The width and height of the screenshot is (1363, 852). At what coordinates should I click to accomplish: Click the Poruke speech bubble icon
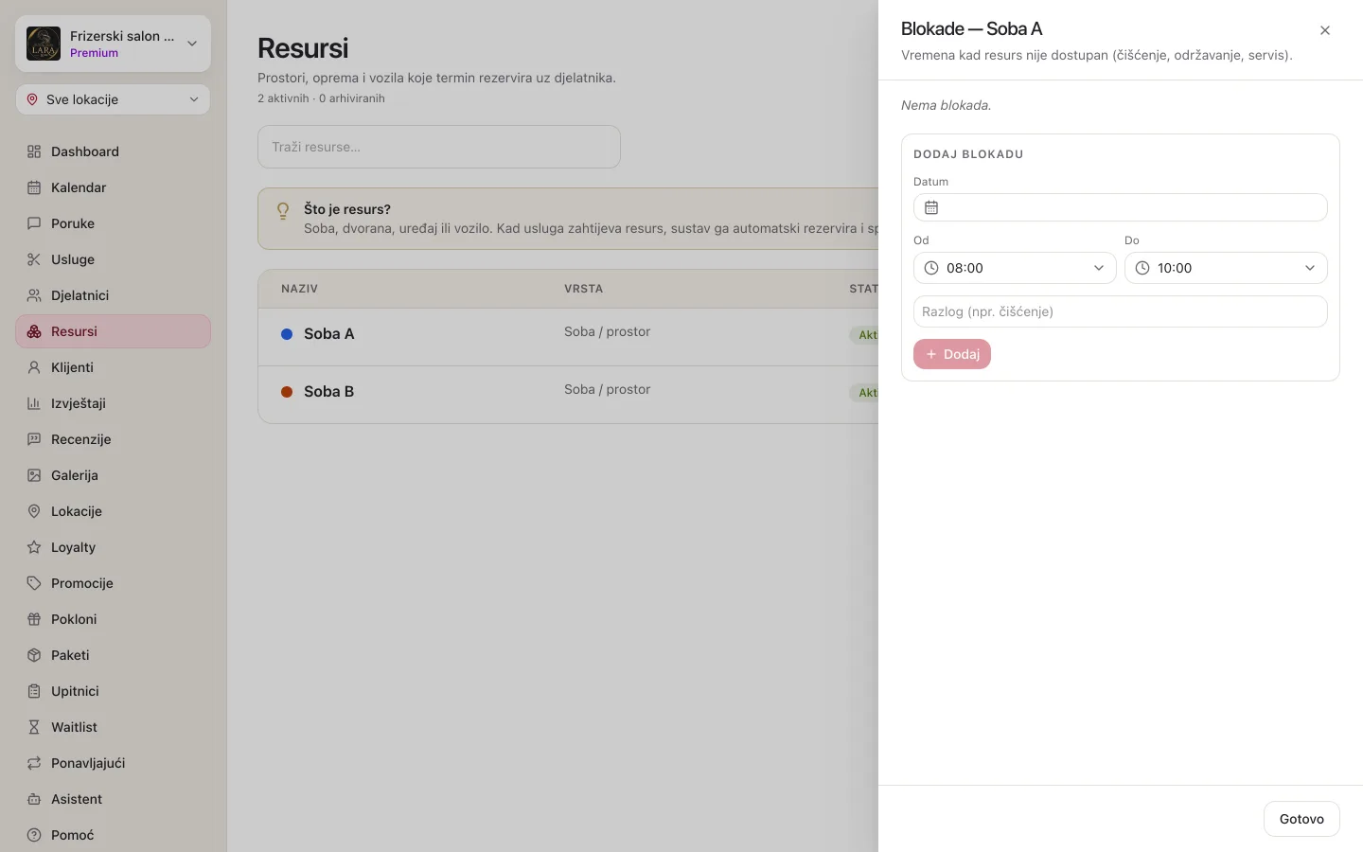tap(34, 223)
